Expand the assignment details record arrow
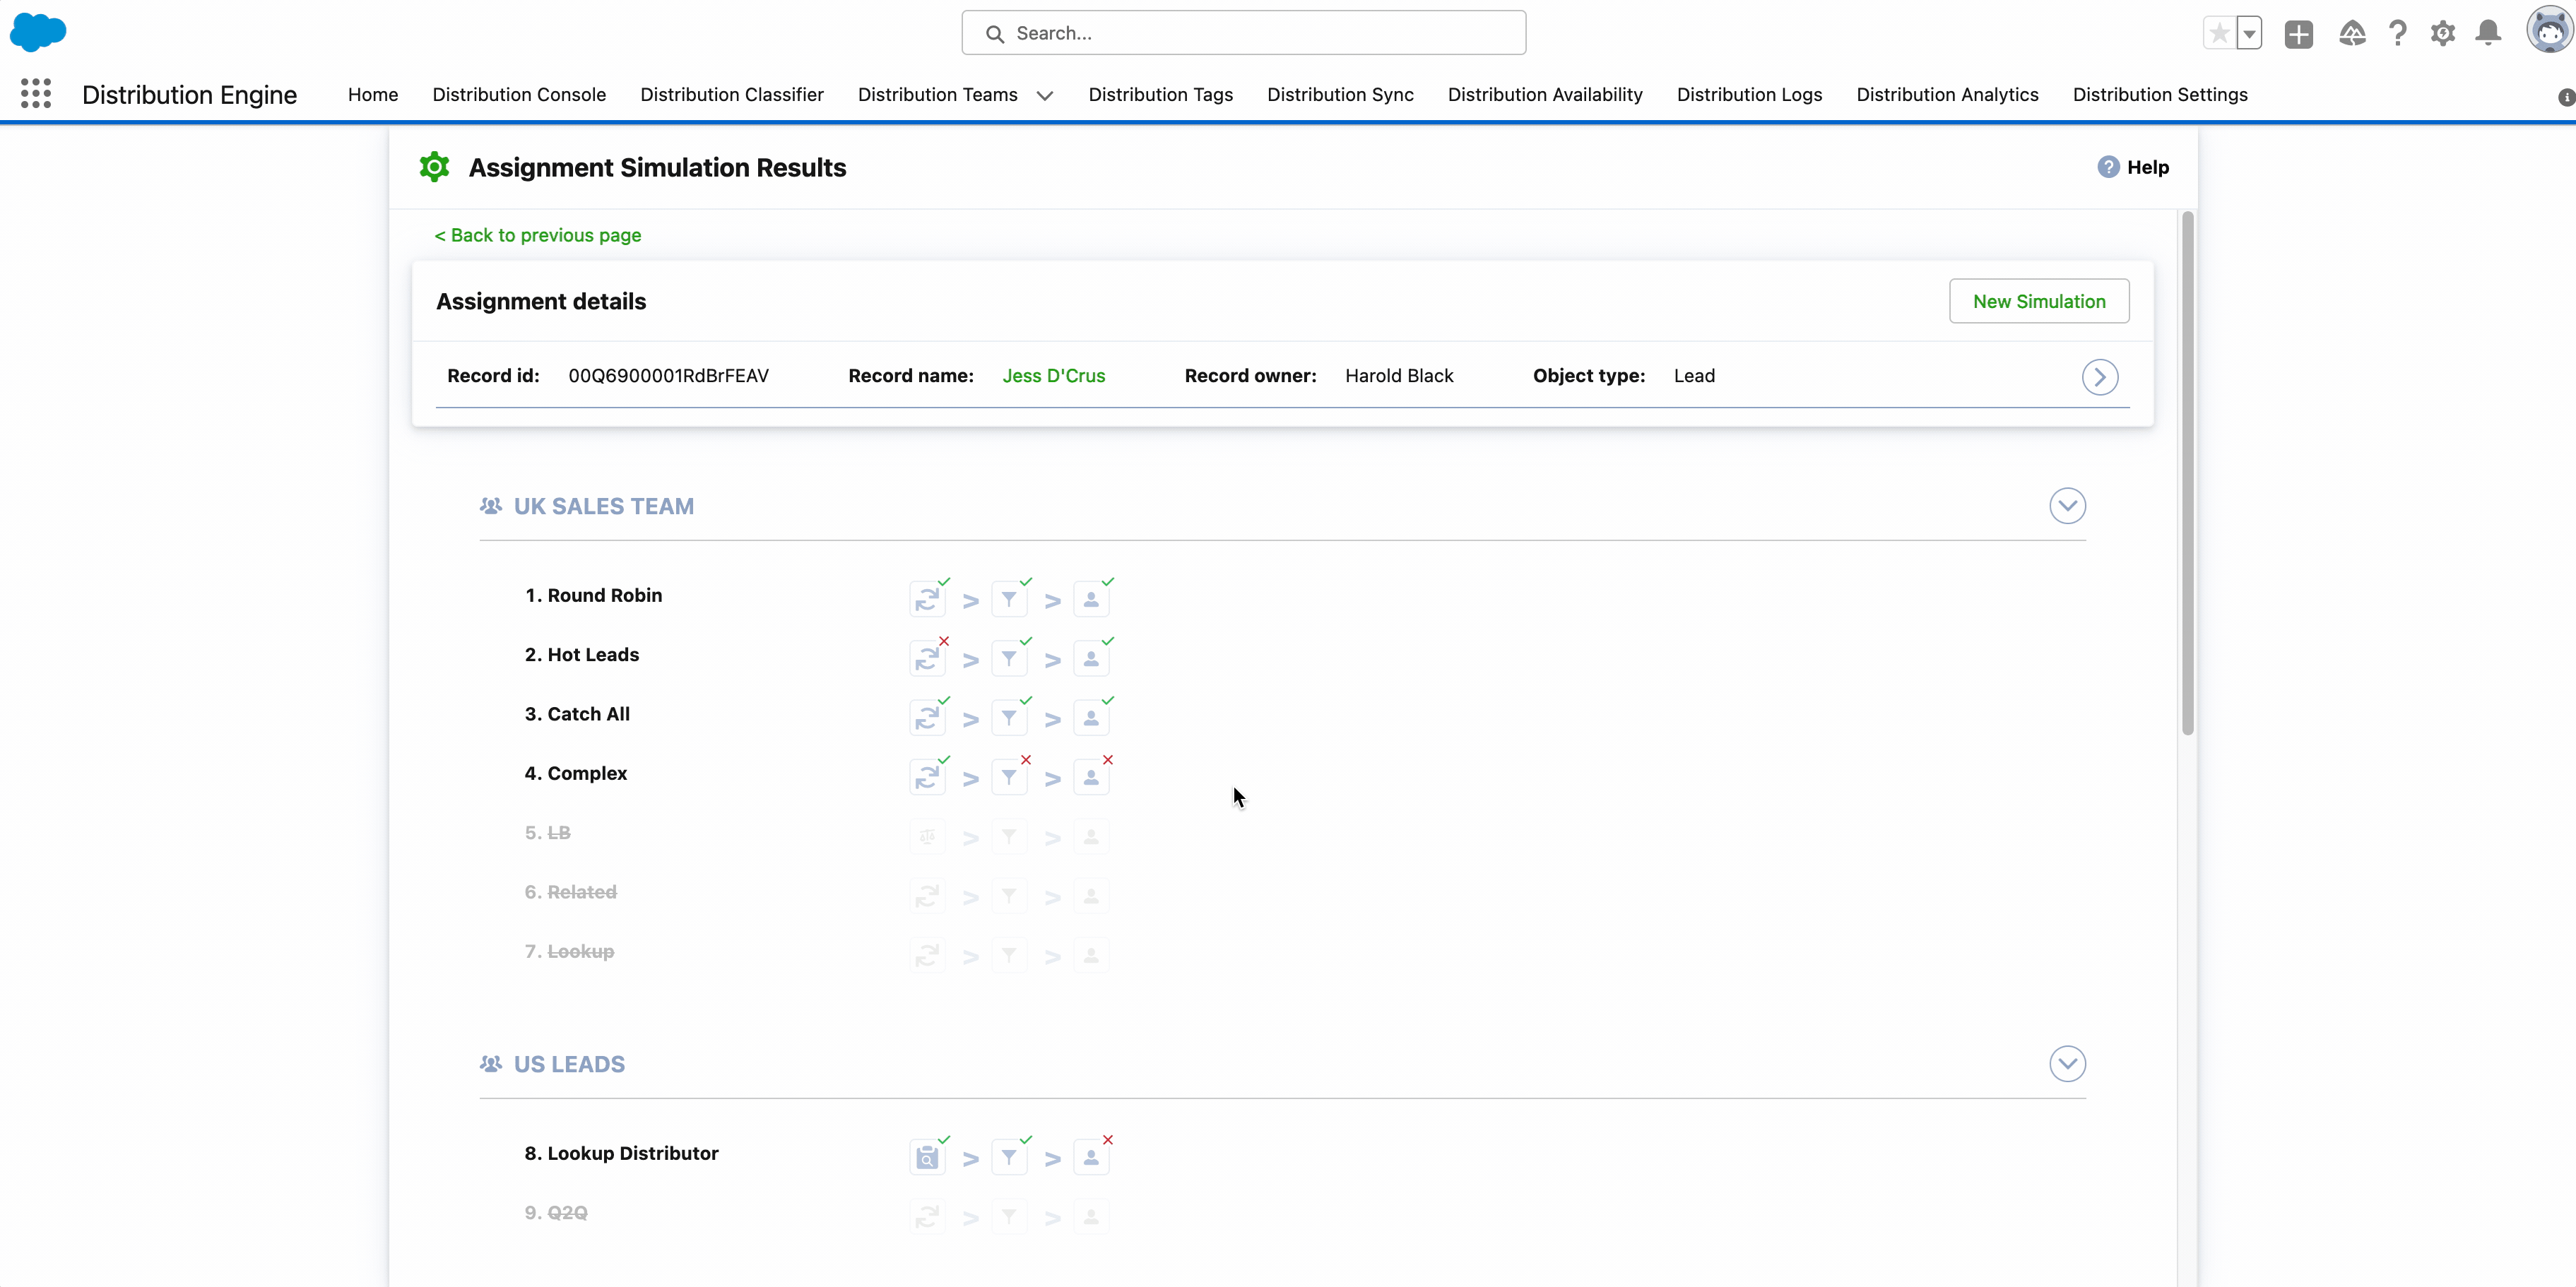Viewport: 2576px width, 1287px height. tap(2100, 377)
